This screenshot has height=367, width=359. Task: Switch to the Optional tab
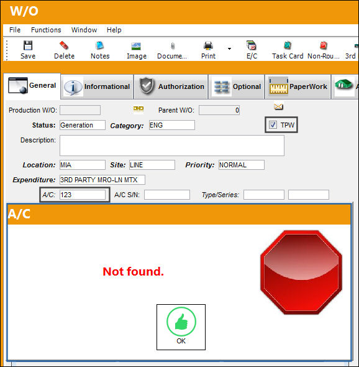tap(236, 86)
